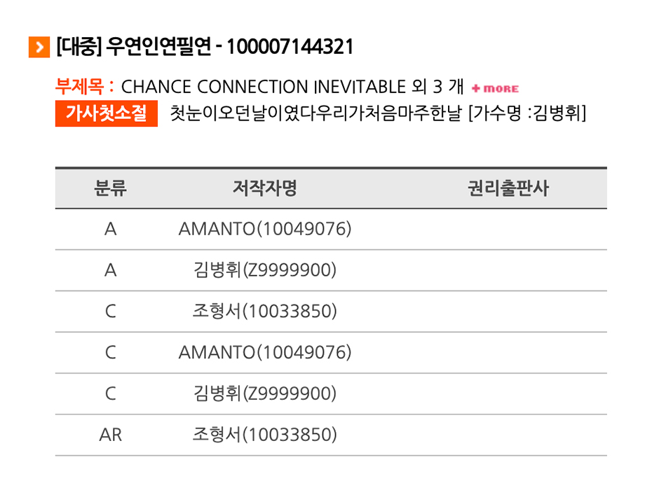Click the C cell beside 조형서
659x490 pixels.
[x=111, y=311]
